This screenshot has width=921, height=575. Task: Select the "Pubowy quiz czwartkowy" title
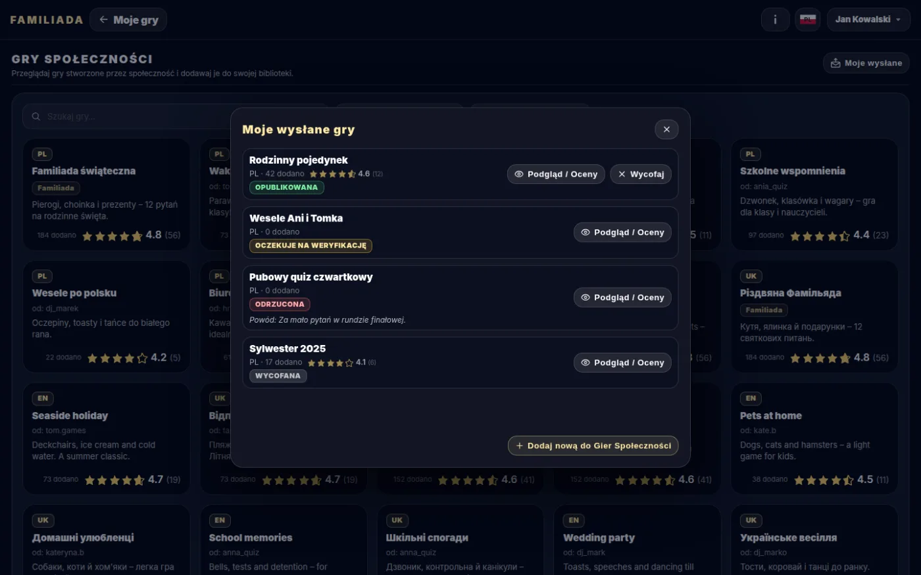[x=311, y=277]
